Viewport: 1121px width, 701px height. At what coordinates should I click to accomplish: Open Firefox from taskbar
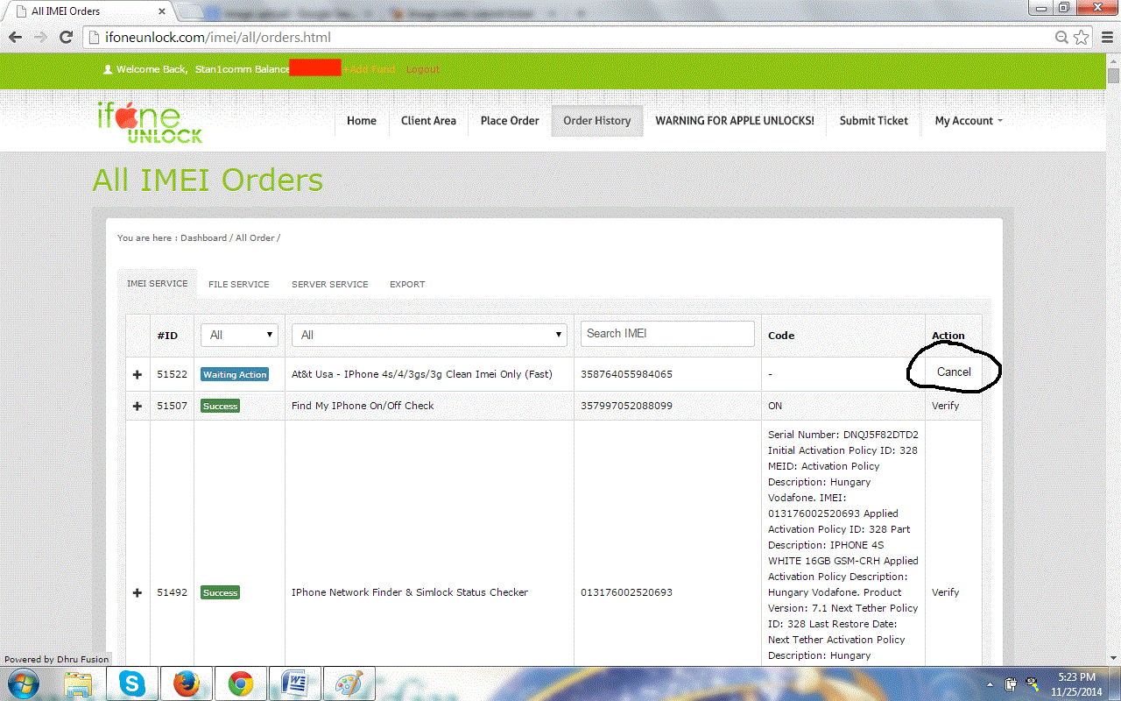[x=187, y=683]
